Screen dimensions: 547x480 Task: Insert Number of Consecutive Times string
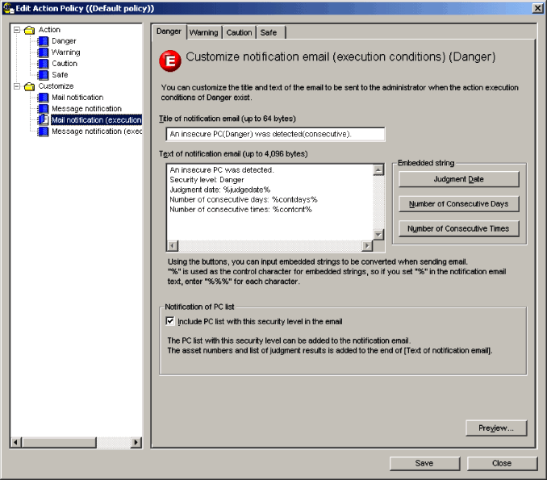point(459,228)
